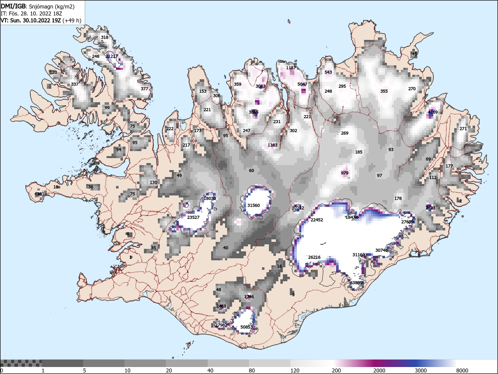The image size is (498, 374).
Task: Click the snow value 31560 on Hofsjökull
Action: click(x=253, y=205)
